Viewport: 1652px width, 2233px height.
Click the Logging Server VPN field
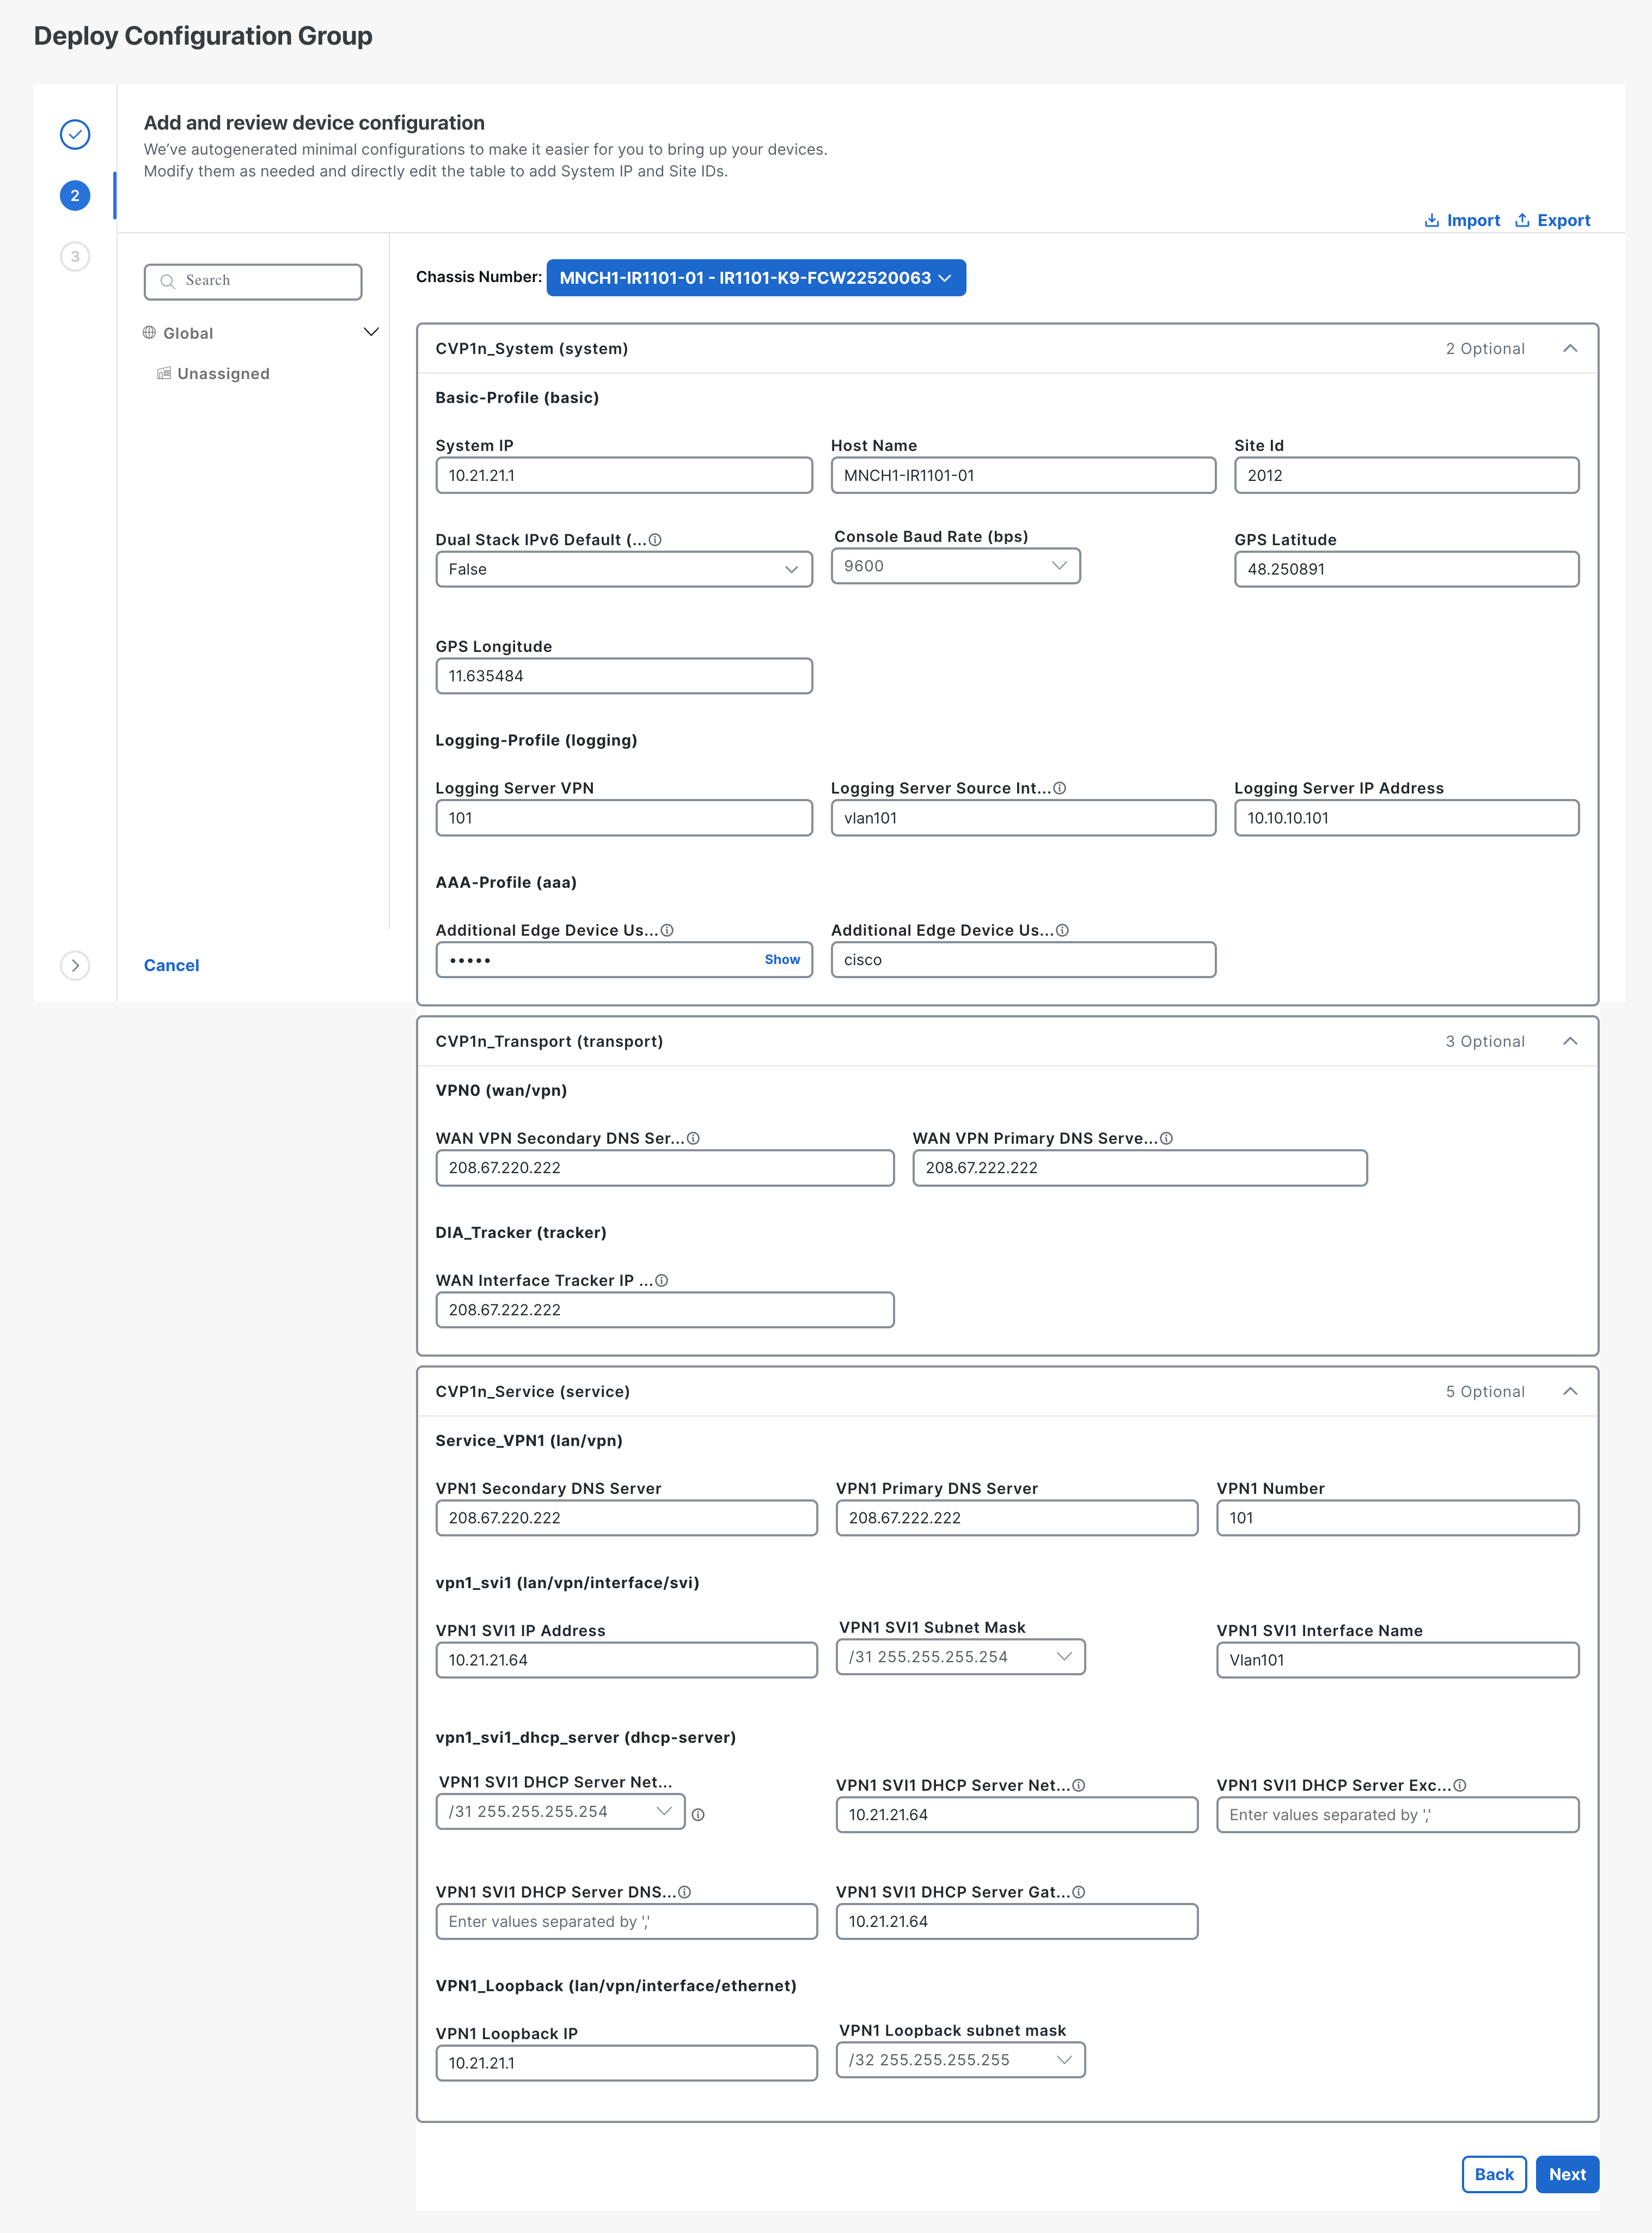coord(624,818)
